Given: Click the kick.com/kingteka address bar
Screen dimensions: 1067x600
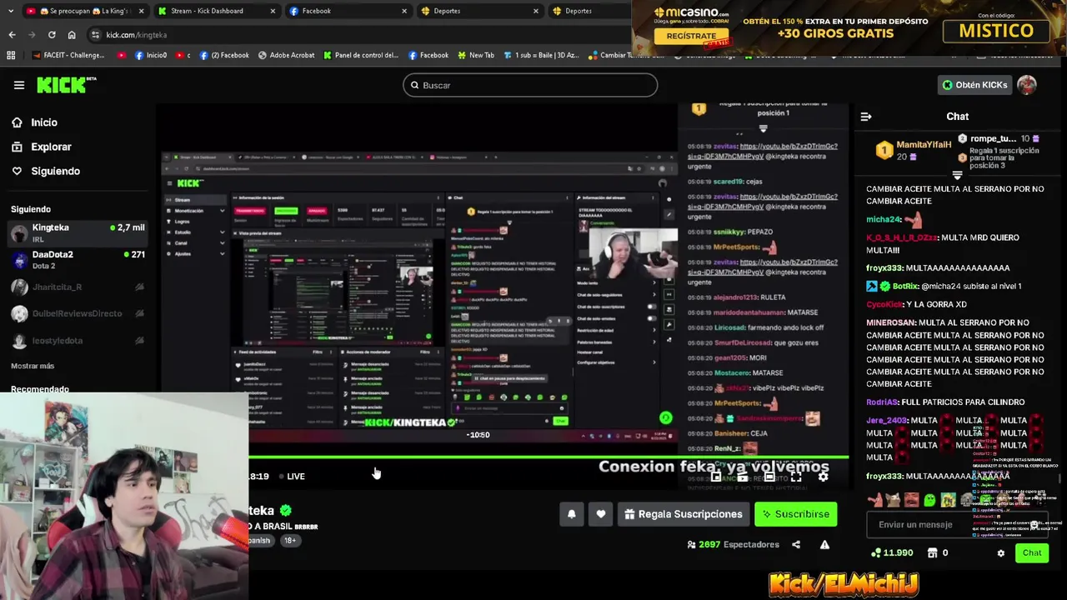Looking at the screenshot, I should tap(358, 35).
